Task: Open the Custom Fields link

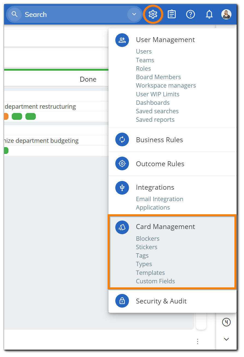Action: click(x=155, y=281)
